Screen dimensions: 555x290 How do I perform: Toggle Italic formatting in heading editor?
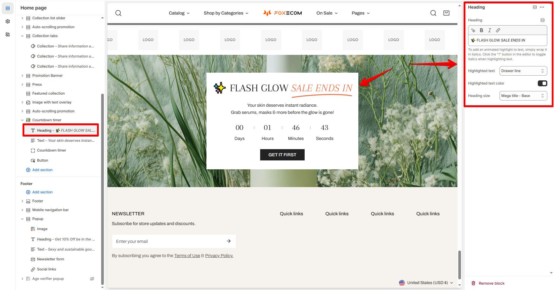point(490,30)
